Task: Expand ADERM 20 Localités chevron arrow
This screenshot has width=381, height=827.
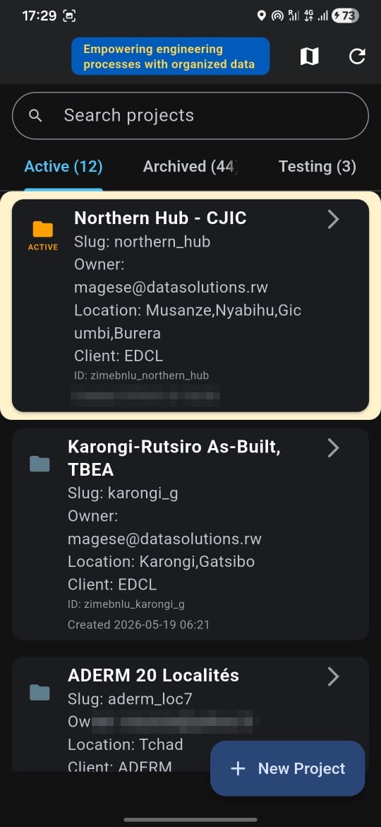Action: pyautogui.click(x=333, y=676)
